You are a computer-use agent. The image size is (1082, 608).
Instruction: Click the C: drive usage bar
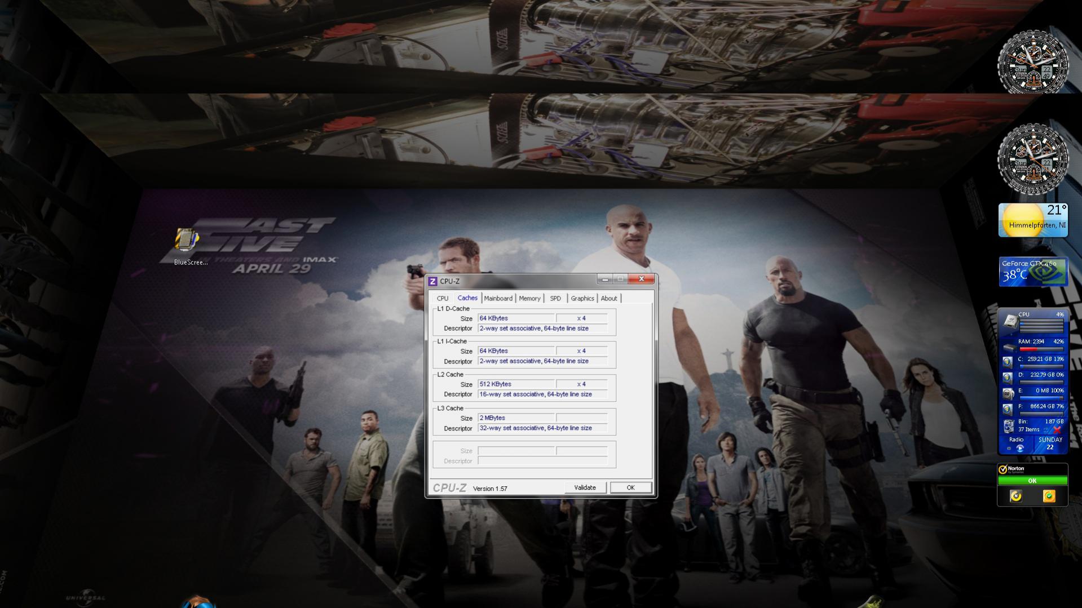[x=1041, y=366]
